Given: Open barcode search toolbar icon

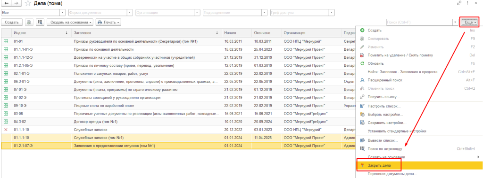Looking at the screenshot, I should [40, 22].
